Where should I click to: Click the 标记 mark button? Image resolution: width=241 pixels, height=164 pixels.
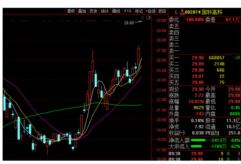(139, 11)
